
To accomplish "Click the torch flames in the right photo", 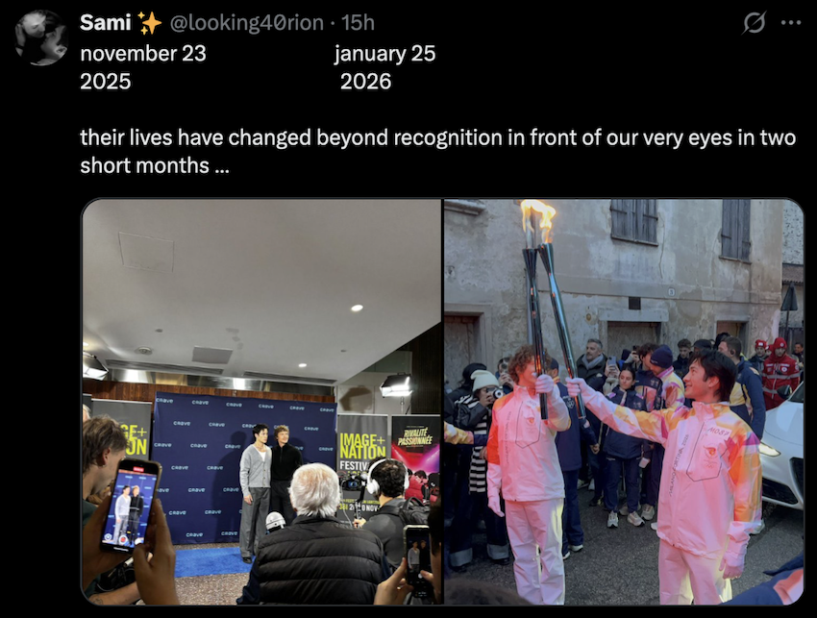I will pyautogui.click(x=539, y=219).
